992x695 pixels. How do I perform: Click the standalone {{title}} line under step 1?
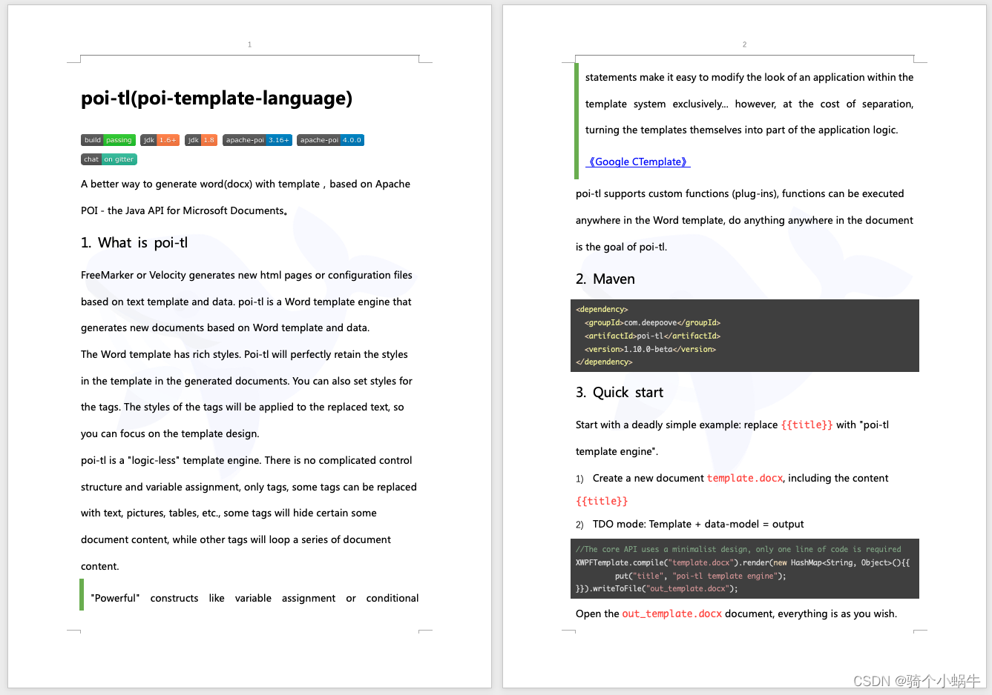pos(602,501)
